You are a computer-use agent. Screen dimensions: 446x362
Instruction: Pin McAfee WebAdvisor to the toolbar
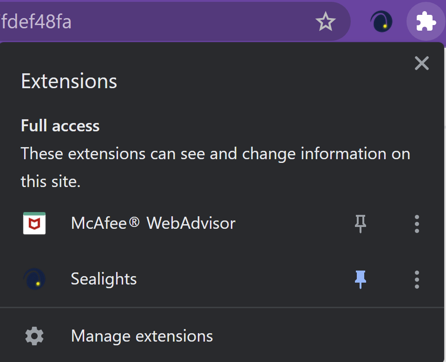click(x=361, y=224)
